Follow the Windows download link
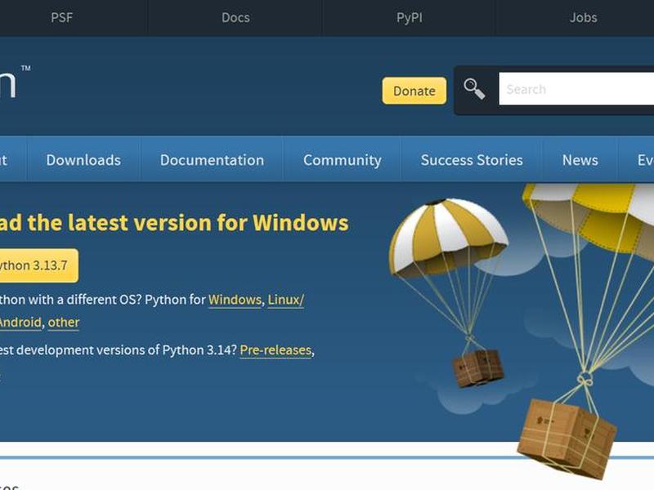 coord(235,300)
